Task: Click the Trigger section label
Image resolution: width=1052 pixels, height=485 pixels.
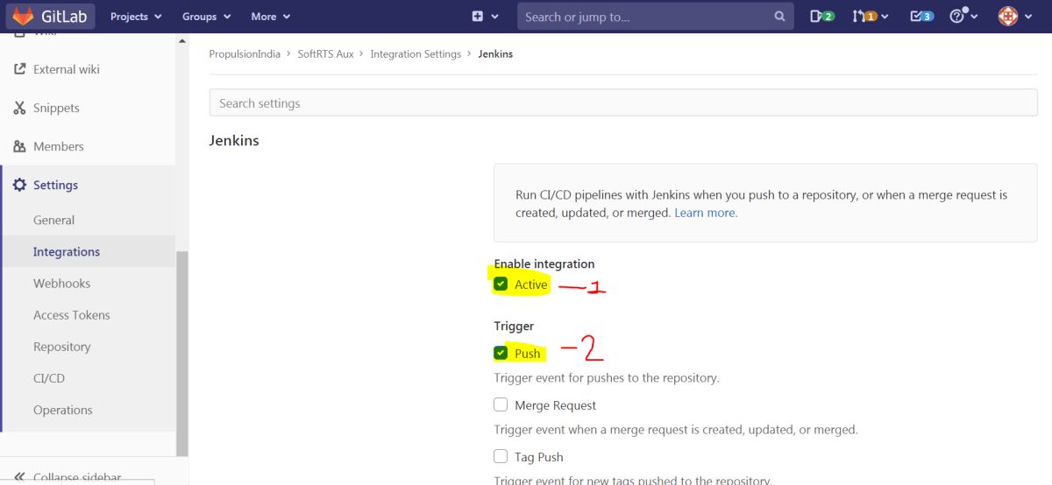Action: tap(514, 326)
